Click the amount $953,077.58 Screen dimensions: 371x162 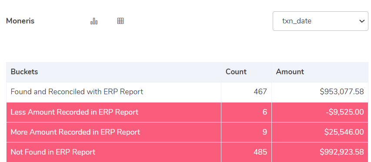click(x=342, y=91)
